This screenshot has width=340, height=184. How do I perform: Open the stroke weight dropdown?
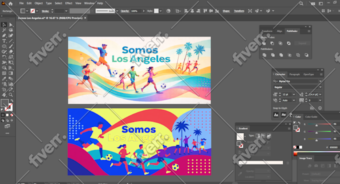coord(66,11)
